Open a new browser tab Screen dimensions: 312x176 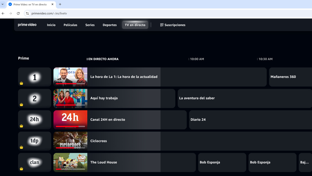point(60,4)
